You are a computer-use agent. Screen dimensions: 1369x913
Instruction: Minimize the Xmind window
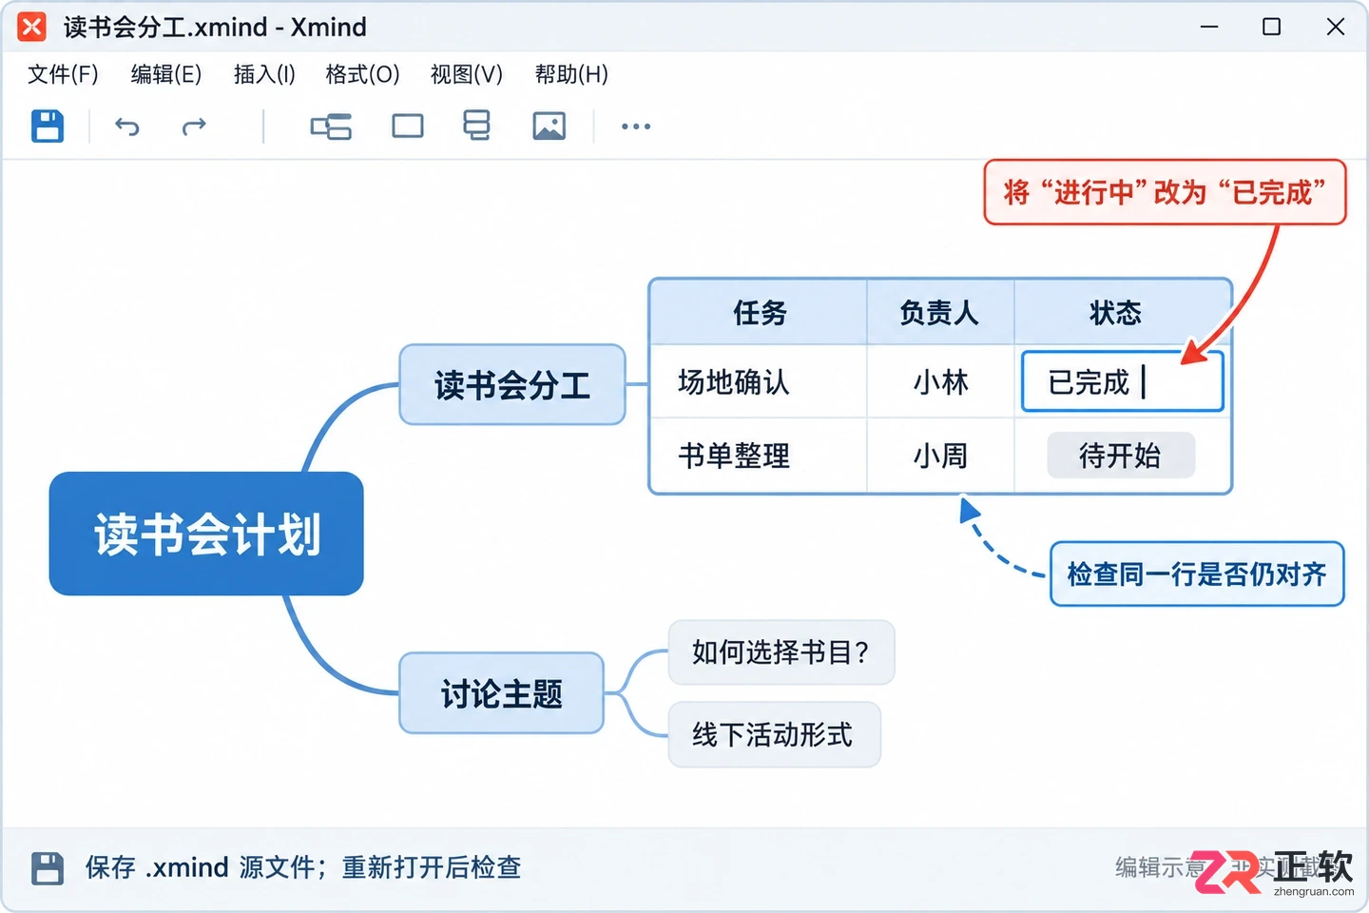(1209, 27)
